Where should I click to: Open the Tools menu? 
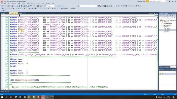(x=43, y=4)
